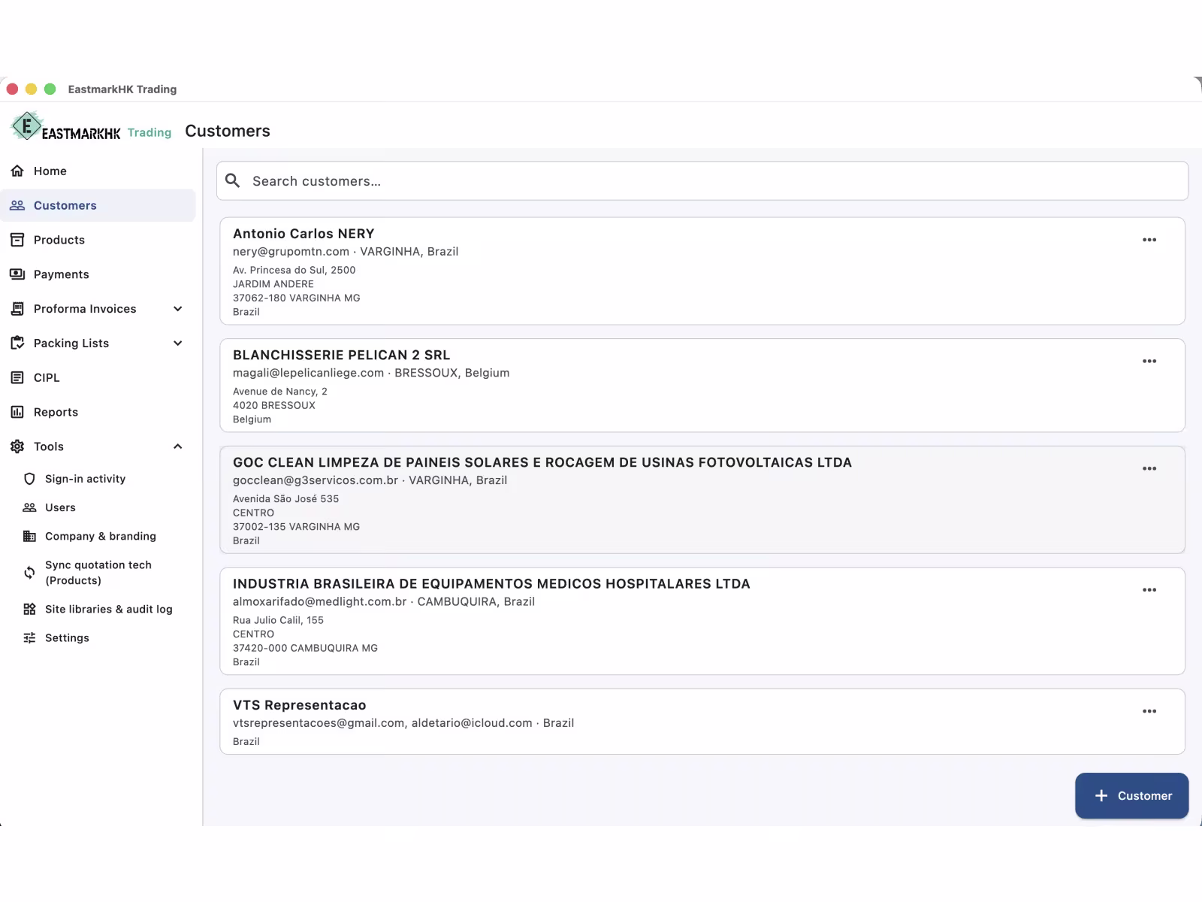Click the CIPL document icon
Screen dimensions: 1202x902
(17, 377)
